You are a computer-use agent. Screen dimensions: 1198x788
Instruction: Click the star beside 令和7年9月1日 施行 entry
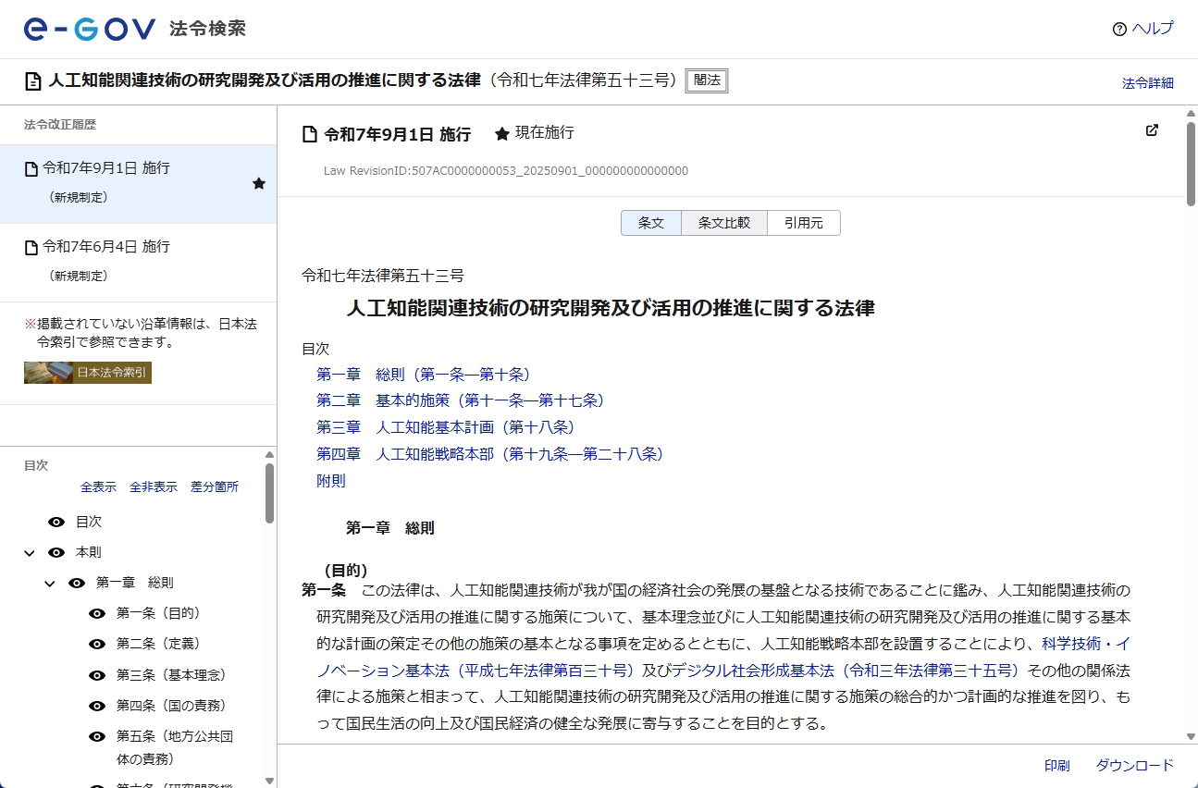click(260, 184)
